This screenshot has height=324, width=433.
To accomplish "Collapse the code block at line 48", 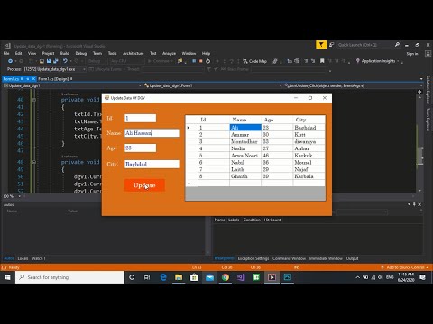I will click(x=34, y=162).
